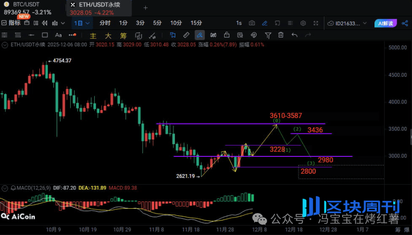
Task: Add a new chart tab with plus
Action: click(x=145, y=8)
